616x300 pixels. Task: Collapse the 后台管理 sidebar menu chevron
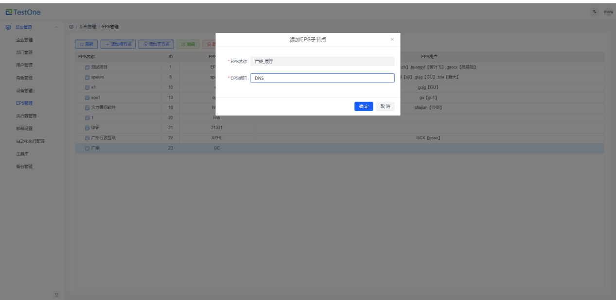coord(56,27)
